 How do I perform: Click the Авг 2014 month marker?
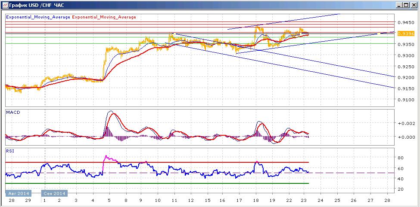coord(18,193)
